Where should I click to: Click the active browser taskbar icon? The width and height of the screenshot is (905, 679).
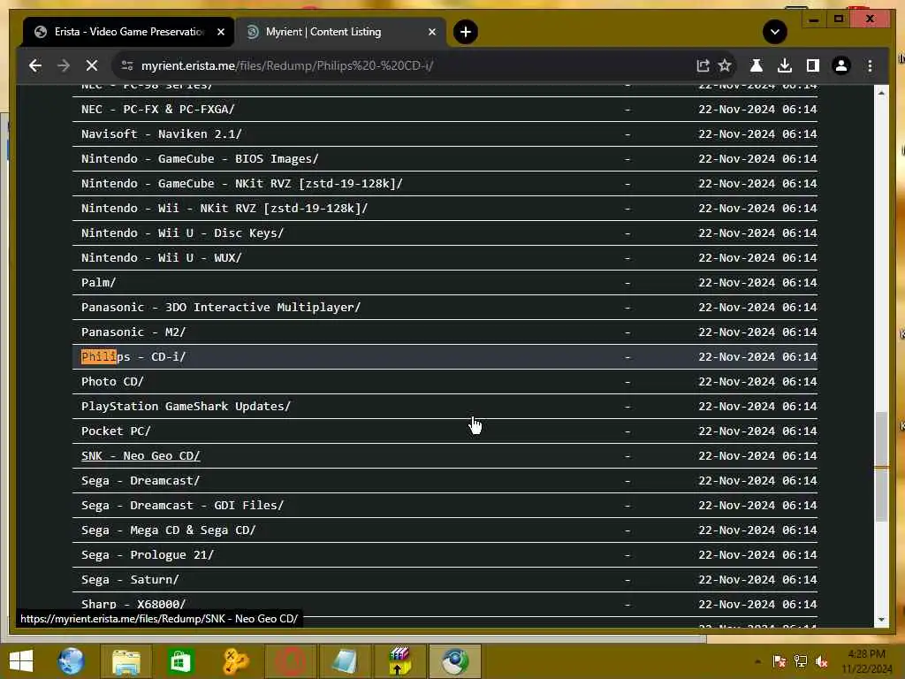[x=455, y=661]
